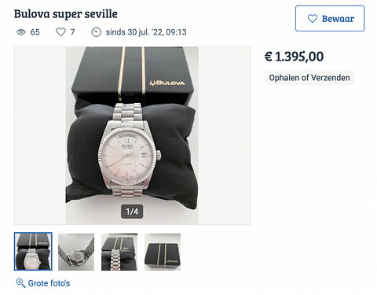Click the Ophalen of Verzenden label

pos(309,78)
